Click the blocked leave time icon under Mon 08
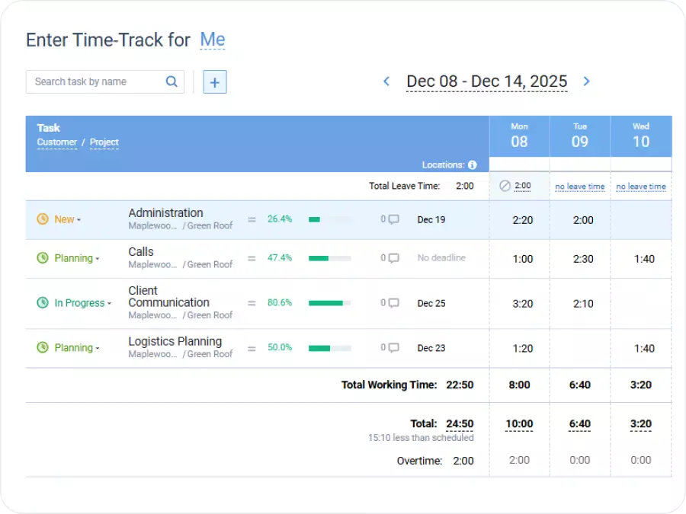 pyautogui.click(x=504, y=185)
